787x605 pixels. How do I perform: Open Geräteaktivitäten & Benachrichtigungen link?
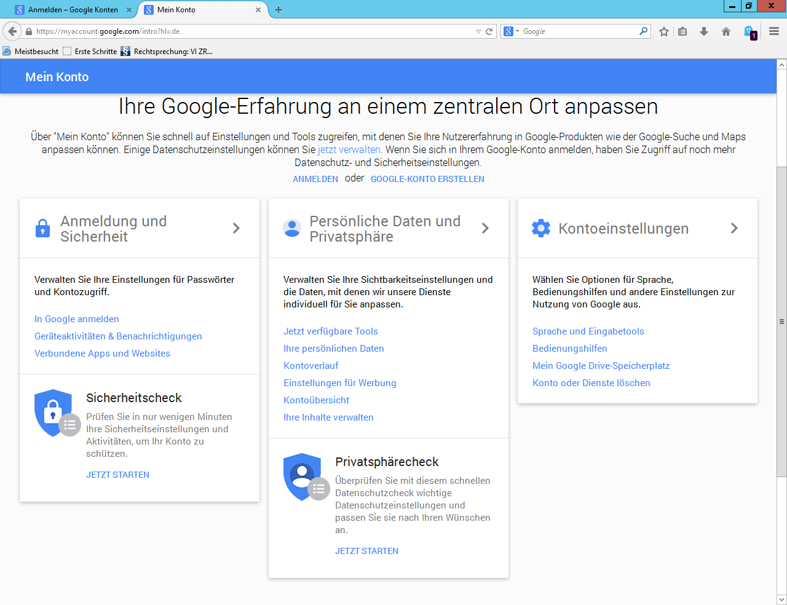(x=118, y=336)
